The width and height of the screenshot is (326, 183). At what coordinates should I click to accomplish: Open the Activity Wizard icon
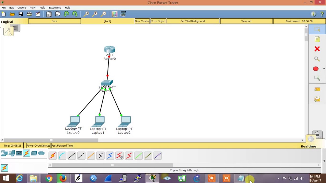click(38, 14)
